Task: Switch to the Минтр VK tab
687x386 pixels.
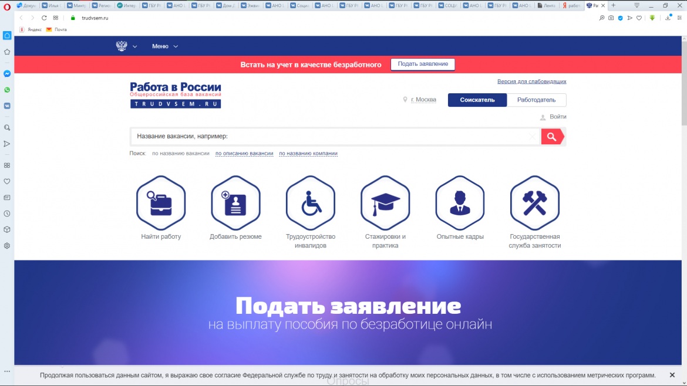Action: point(76,5)
